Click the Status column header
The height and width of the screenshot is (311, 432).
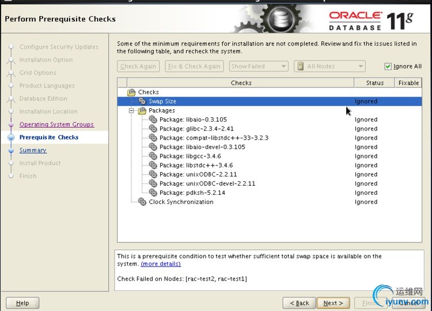pyautogui.click(x=374, y=83)
